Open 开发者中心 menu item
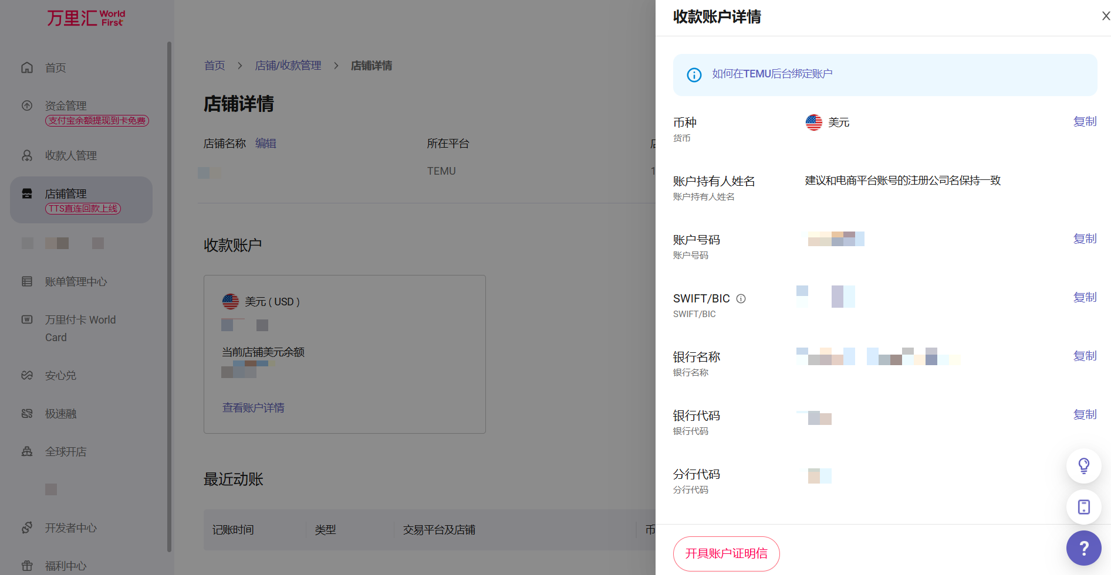 [71, 528]
